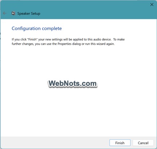Close the Speaker Setup wizard window
The image size is (157, 149).
click(x=152, y=5)
